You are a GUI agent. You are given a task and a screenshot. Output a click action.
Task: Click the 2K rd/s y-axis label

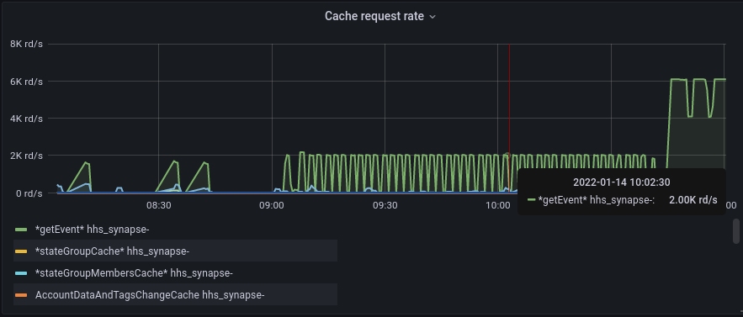26,156
